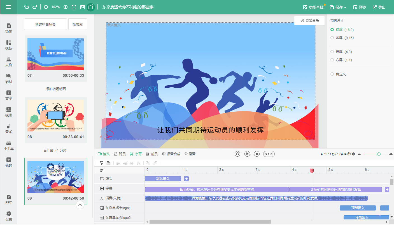Switch to the 语音合成 timeline tab
This screenshot has width=394, height=225.
[x=171, y=154]
